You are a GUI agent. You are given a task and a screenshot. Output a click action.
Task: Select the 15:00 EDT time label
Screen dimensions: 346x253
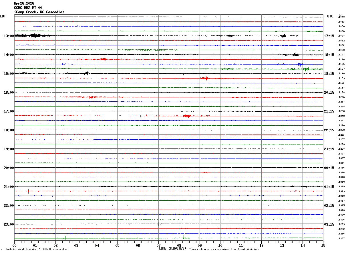pyautogui.click(x=9, y=74)
